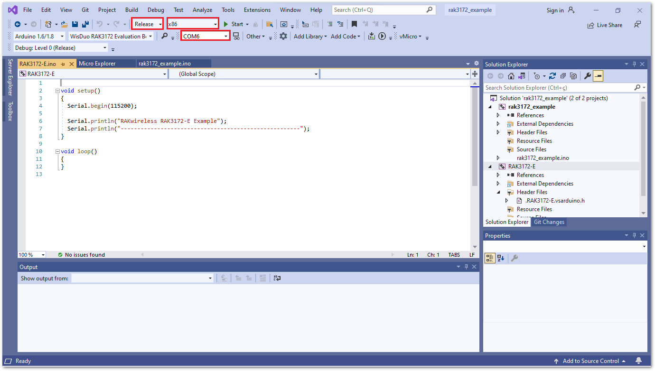Click Add Library button
The height and width of the screenshot is (371, 655).
click(x=310, y=36)
